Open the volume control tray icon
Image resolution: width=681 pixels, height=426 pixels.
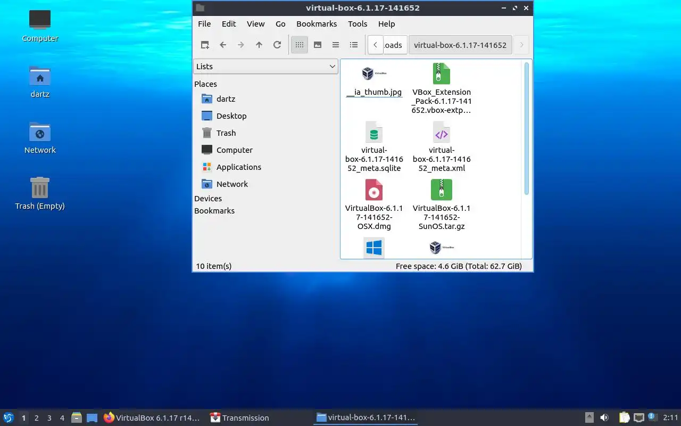pyautogui.click(x=604, y=418)
